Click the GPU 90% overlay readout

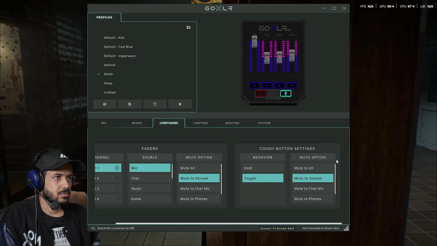(387, 6)
